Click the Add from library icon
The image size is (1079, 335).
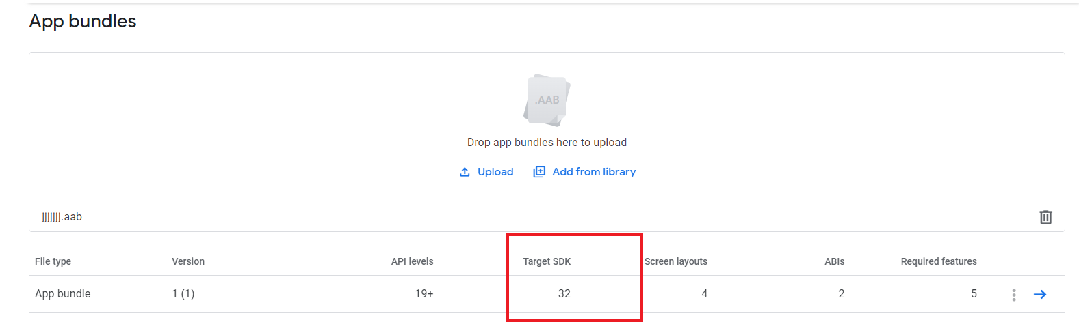[539, 172]
